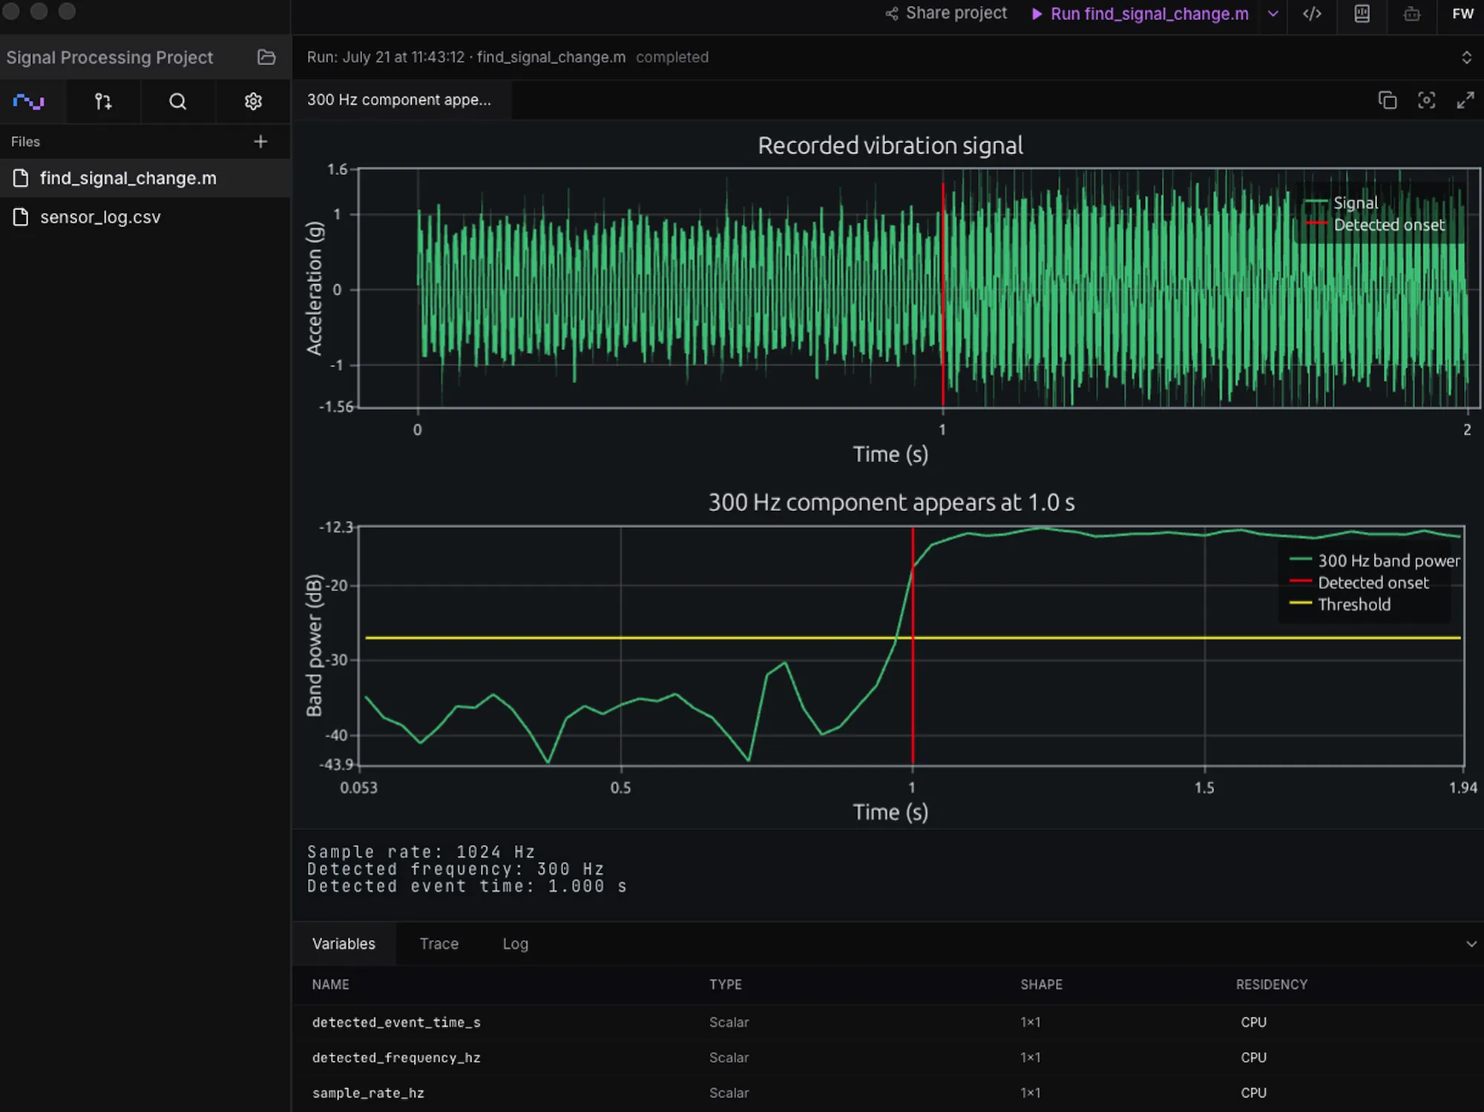The height and width of the screenshot is (1112, 1484).
Task: Click Scalar type of sample_rate_hz row
Action: (x=729, y=1093)
